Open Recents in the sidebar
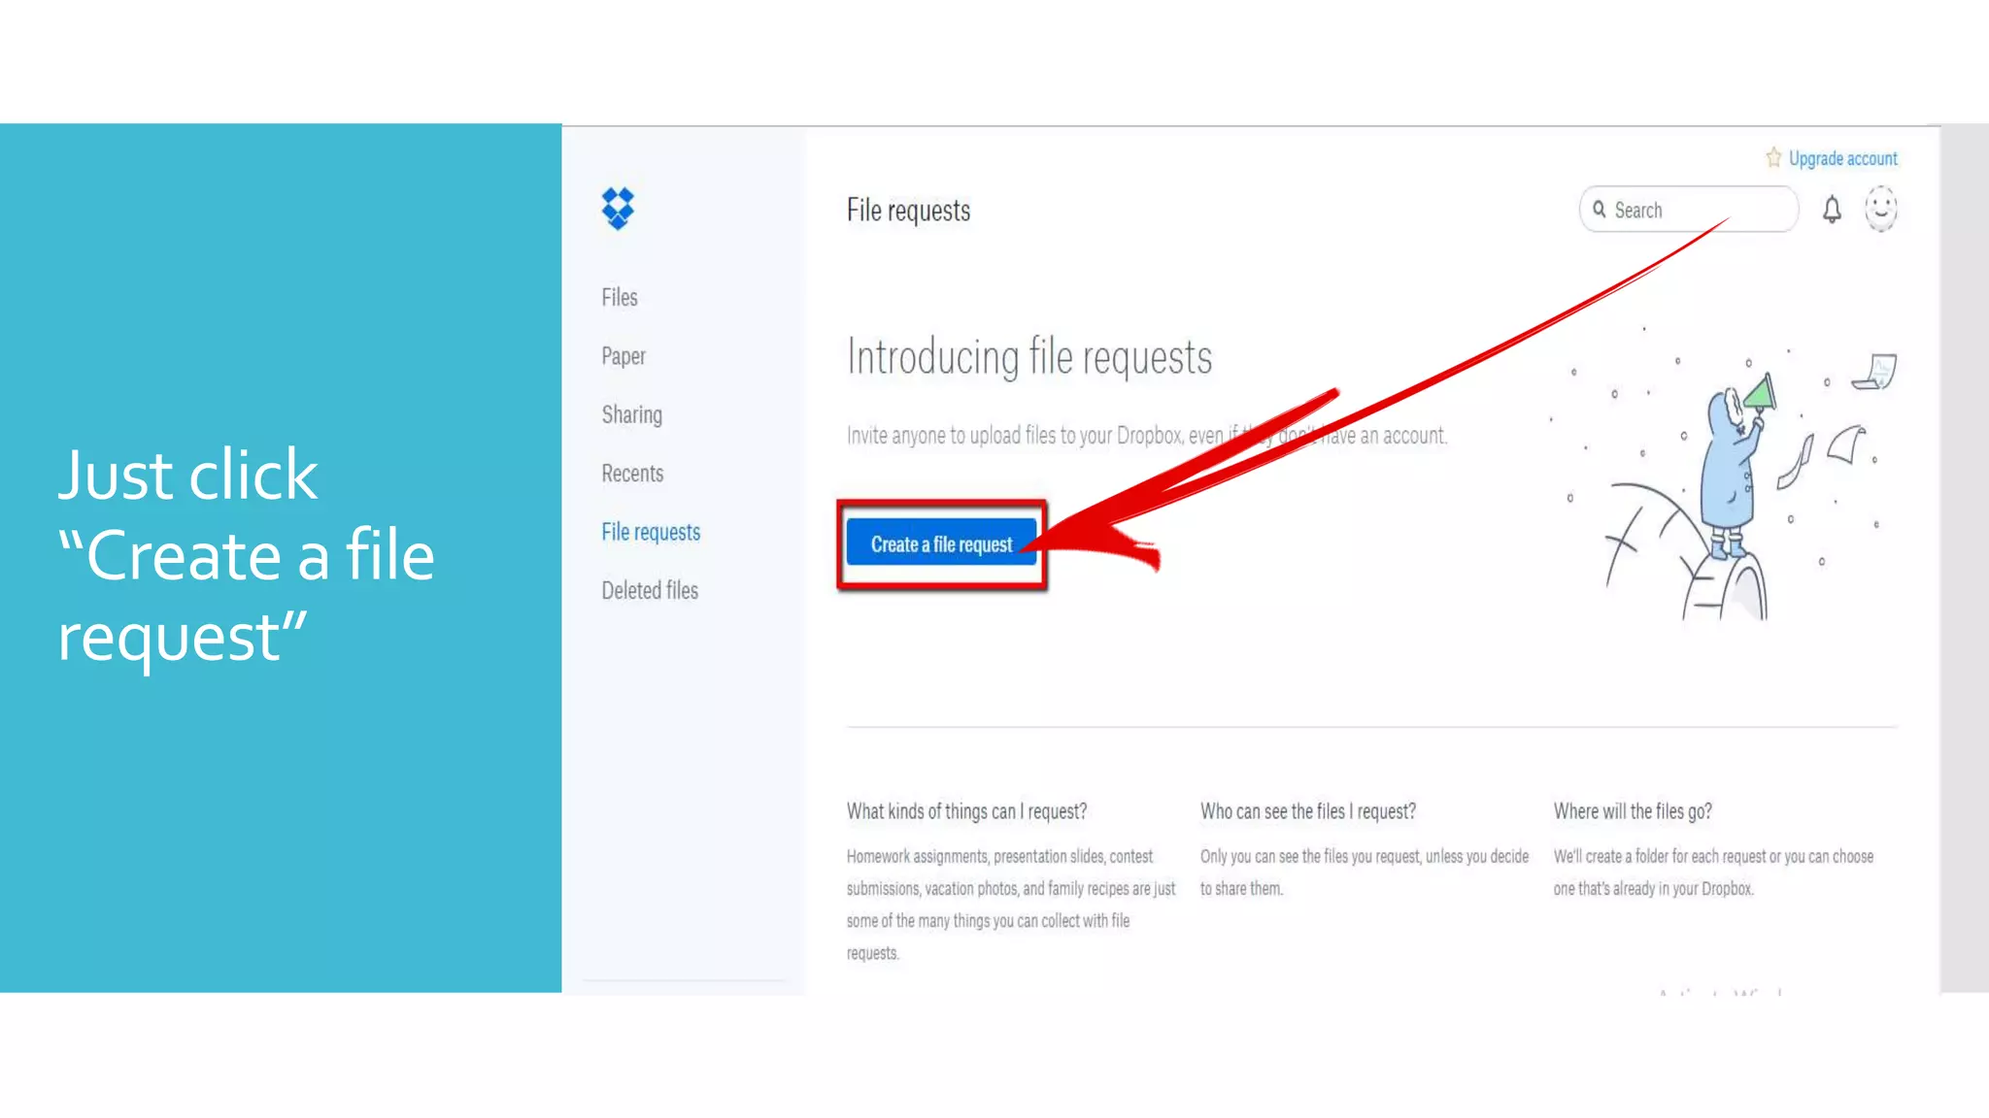The image size is (1989, 1118). [x=632, y=474]
